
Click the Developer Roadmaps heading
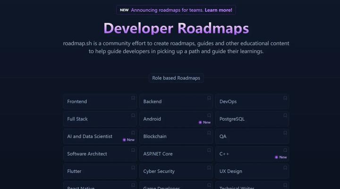pyautogui.click(x=176, y=28)
